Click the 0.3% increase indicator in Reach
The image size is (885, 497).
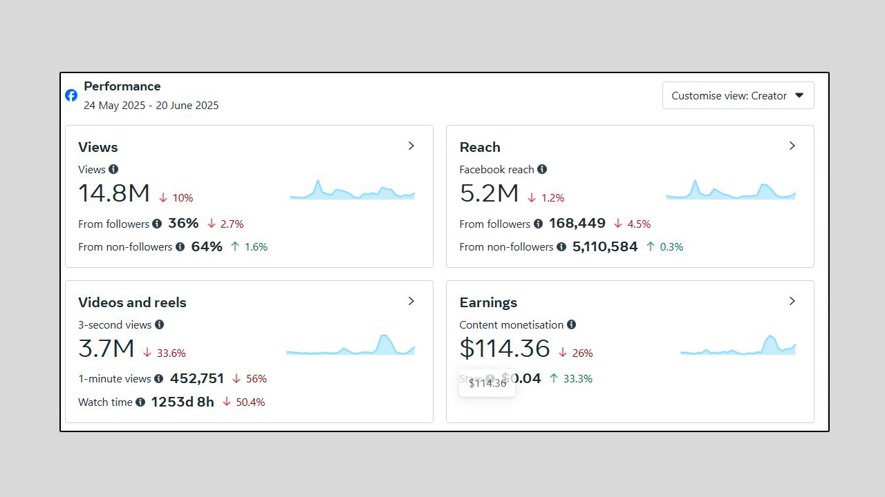click(664, 246)
